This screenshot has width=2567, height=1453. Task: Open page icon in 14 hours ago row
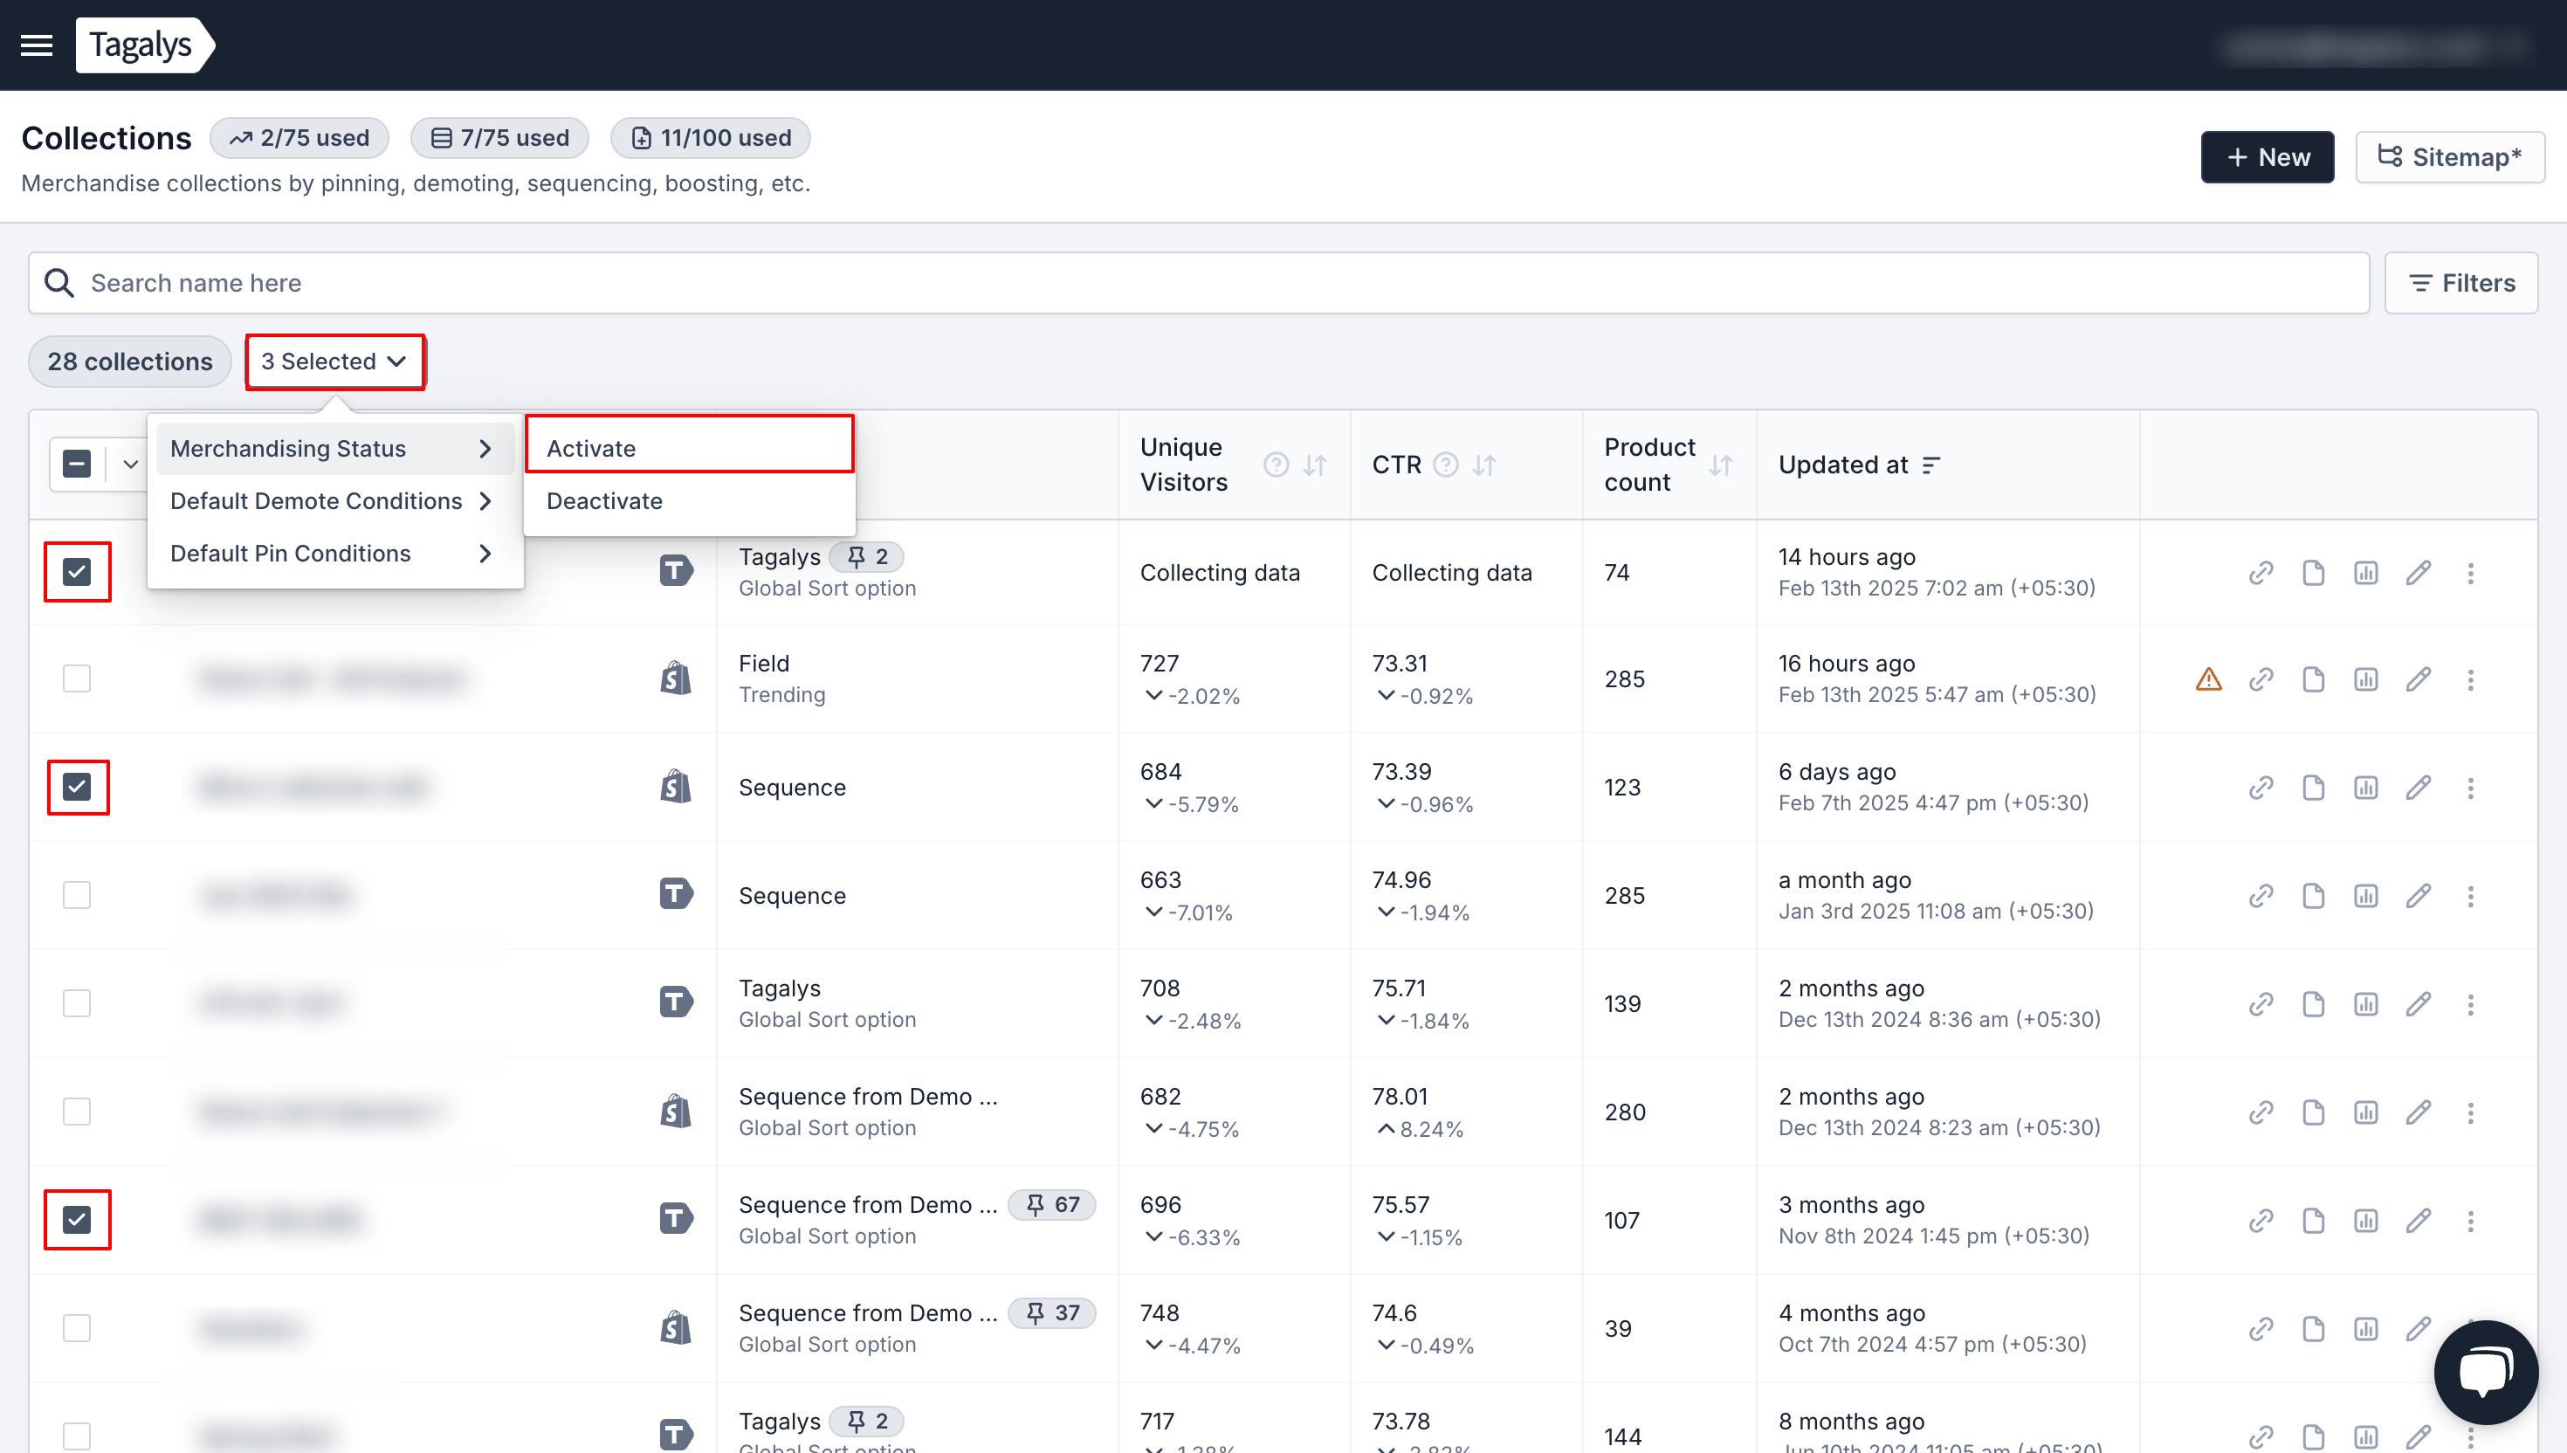click(x=2314, y=573)
